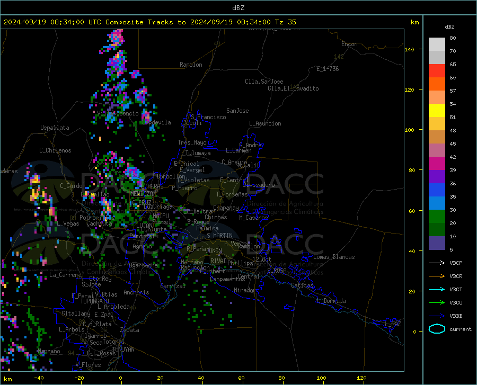Click the 'TUPUNGATO' map label
The height and width of the screenshot is (385, 477).
point(95,301)
